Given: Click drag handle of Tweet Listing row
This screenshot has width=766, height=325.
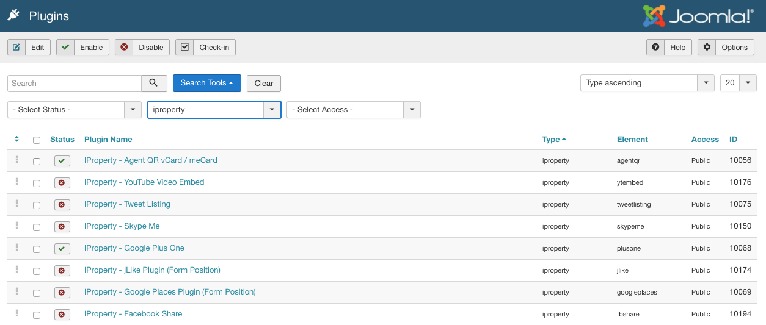Looking at the screenshot, I should tap(16, 204).
